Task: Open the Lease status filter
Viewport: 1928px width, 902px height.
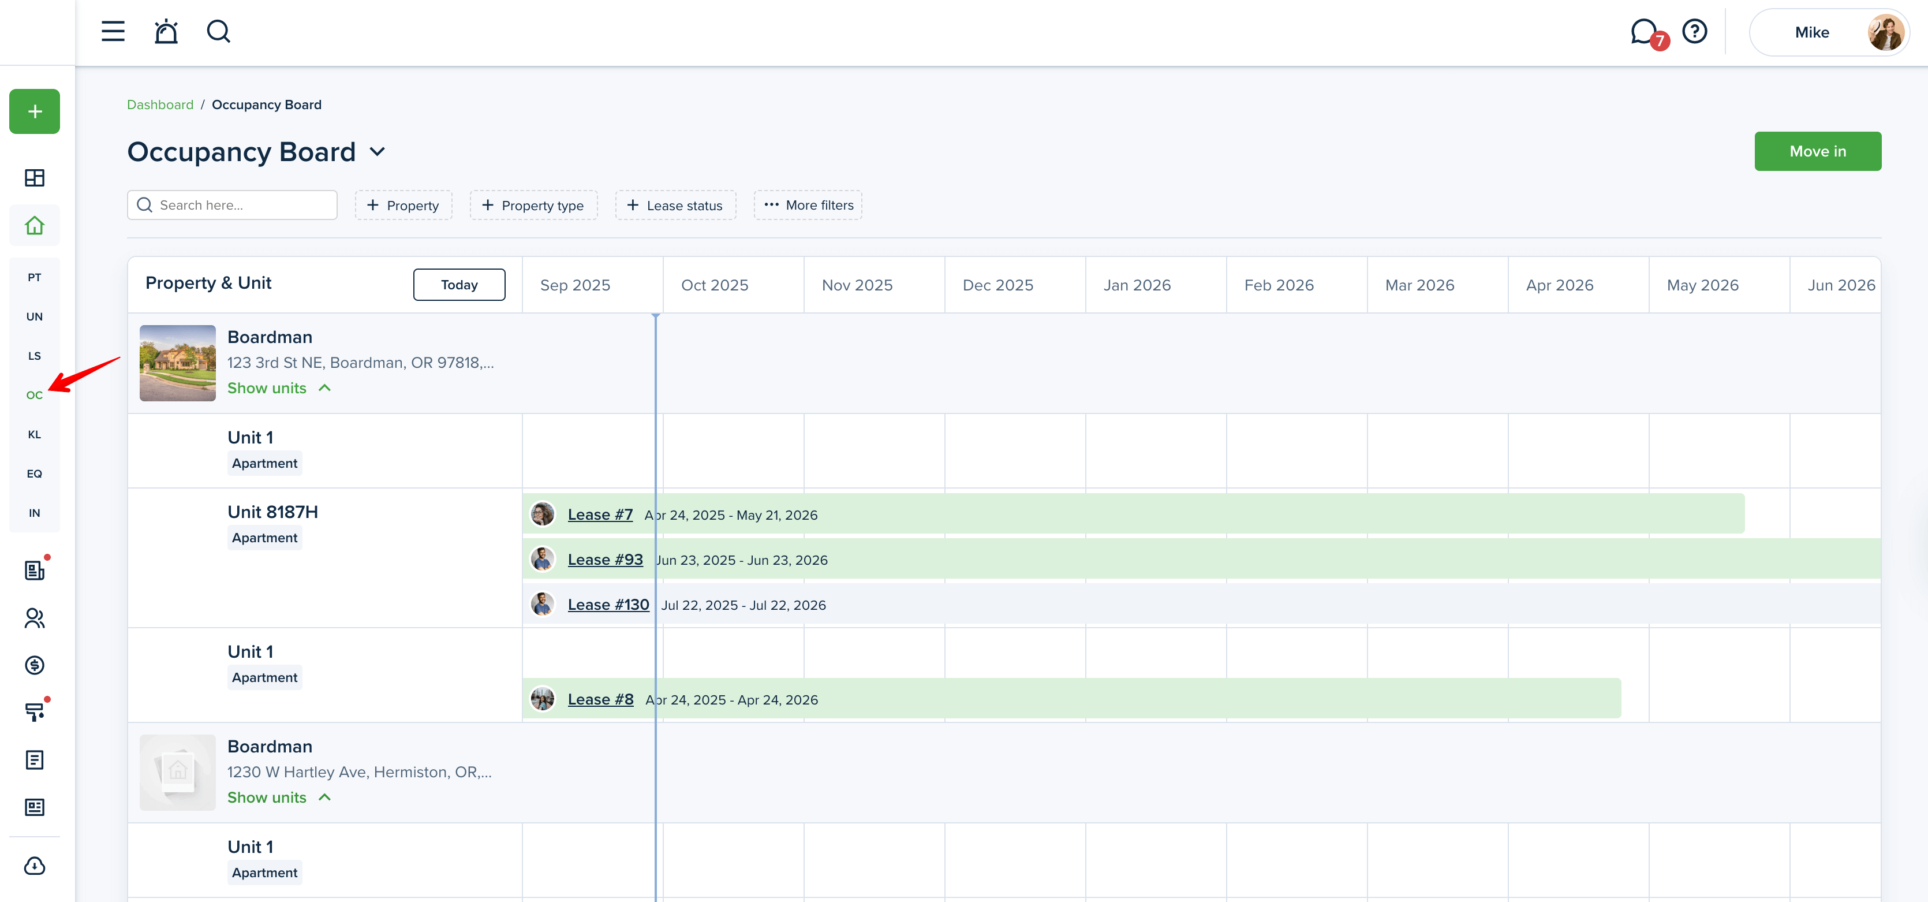Action: [x=675, y=205]
